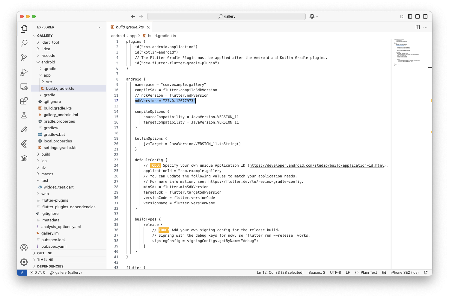This screenshot has width=449, height=298.
Task: Click the gallery (gallery) status item
Action: pyautogui.click(x=66, y=273)
